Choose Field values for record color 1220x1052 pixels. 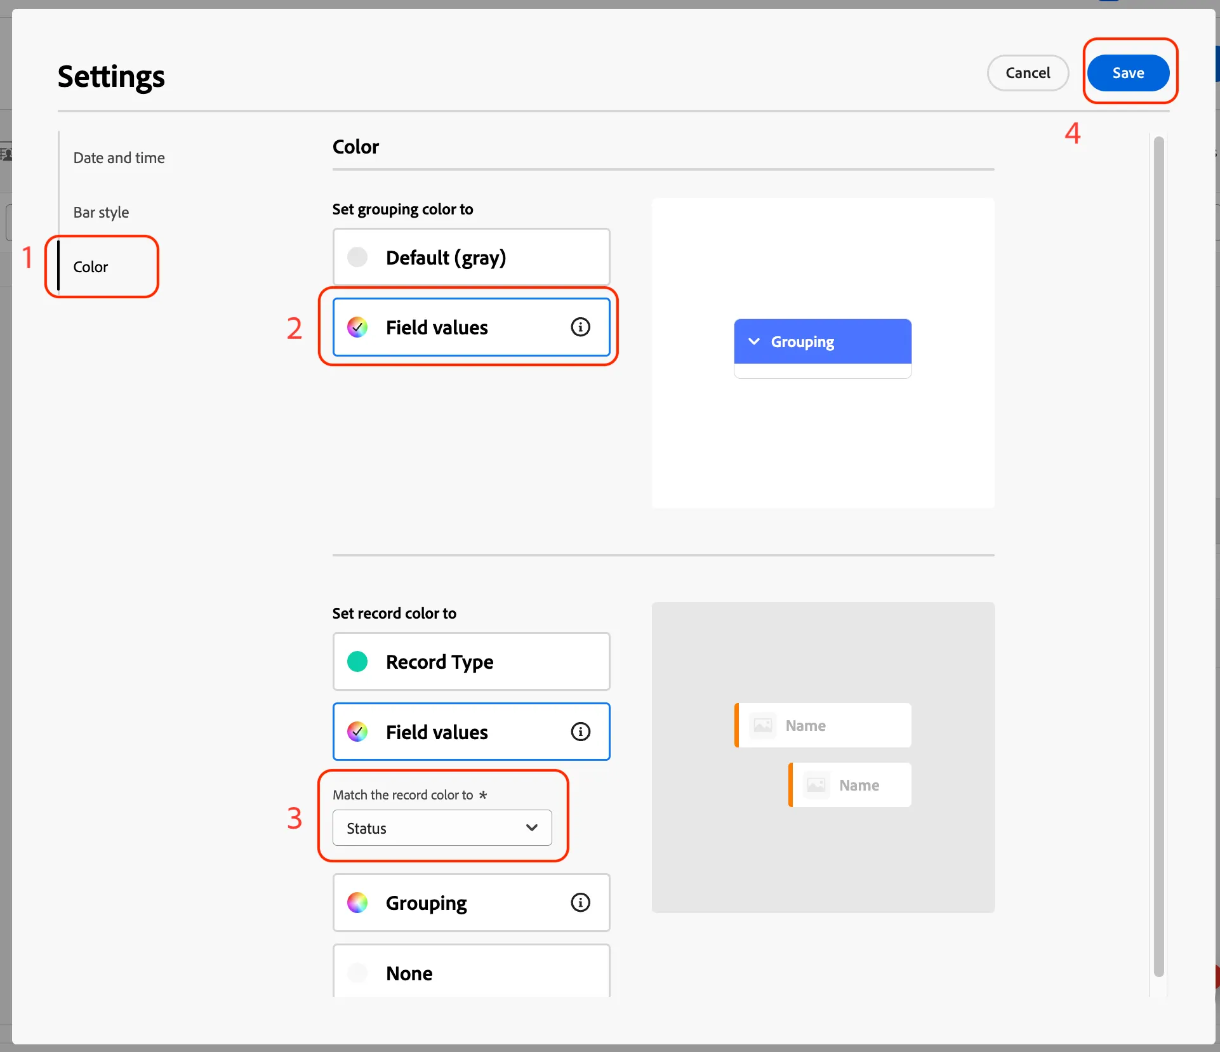click(x=471, y=732)
